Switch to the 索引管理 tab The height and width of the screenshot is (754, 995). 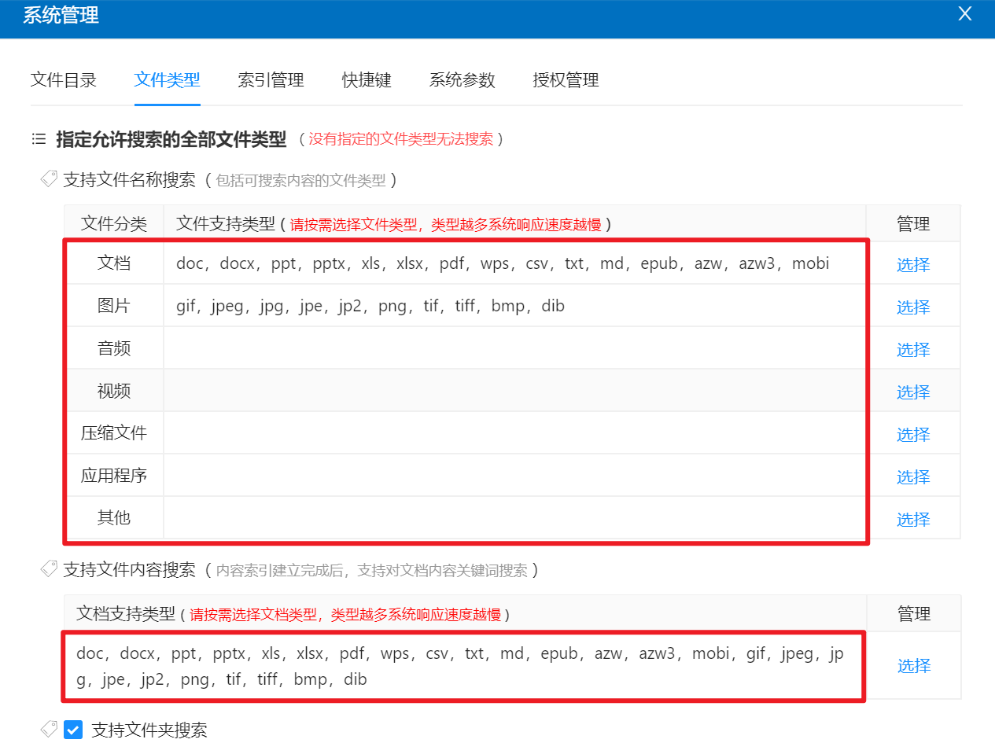[271, 80]
